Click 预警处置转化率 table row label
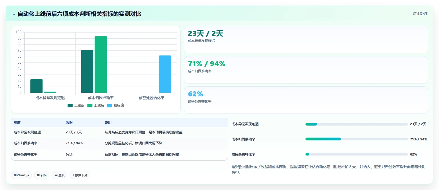 click(x=26, y=154)
